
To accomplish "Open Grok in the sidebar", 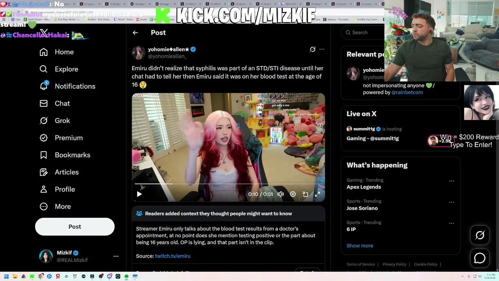I will [55, 121].
